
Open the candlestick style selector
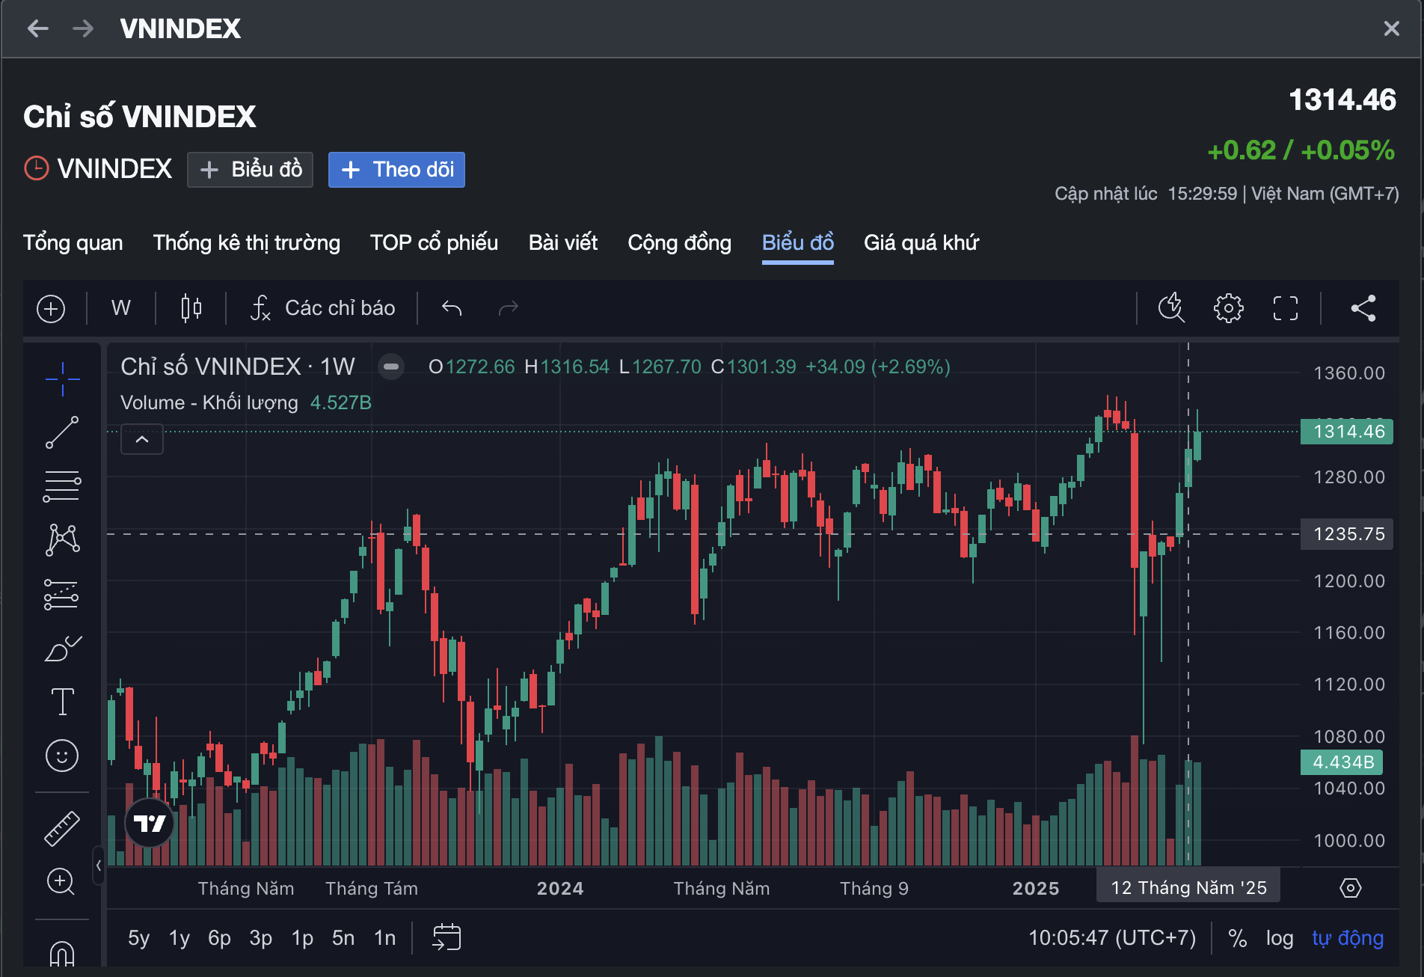tap(190, 307)
